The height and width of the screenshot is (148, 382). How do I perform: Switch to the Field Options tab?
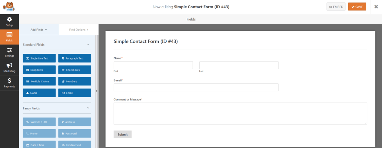(x=78, y=30)
